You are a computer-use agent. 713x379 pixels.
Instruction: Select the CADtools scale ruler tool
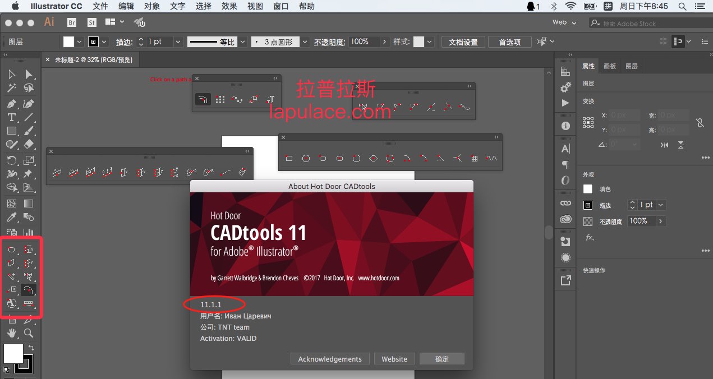pyautogui.click(x=29, y=303)
